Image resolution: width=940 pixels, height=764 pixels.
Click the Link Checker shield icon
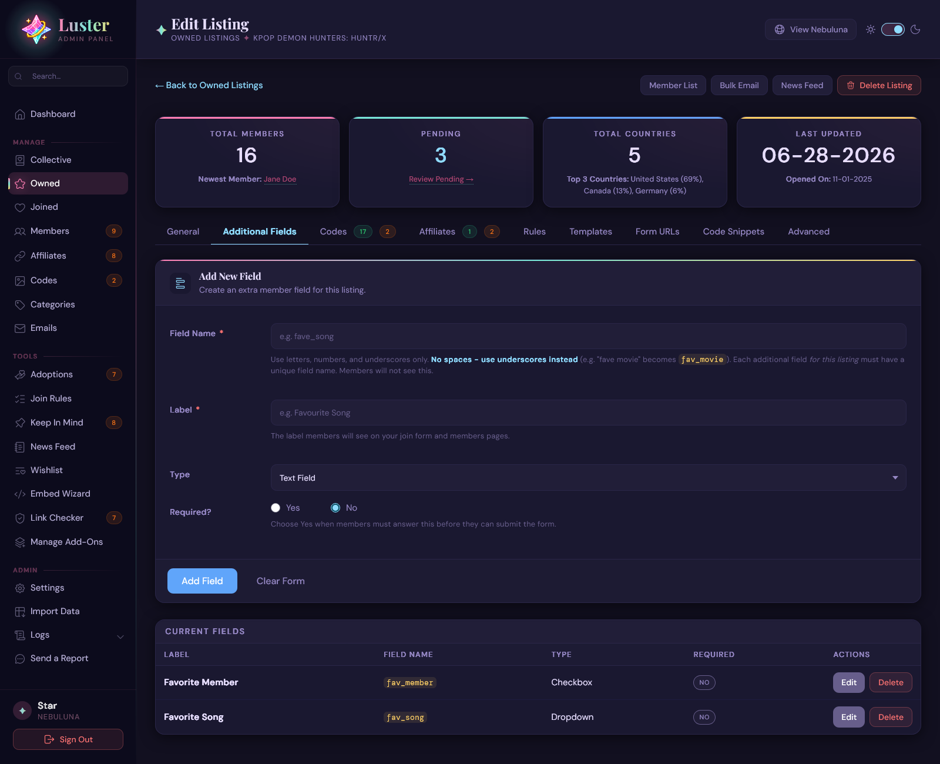(20, 518)
